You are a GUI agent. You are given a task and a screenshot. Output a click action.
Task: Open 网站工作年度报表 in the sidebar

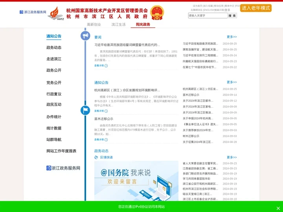(x=61, y=151)
